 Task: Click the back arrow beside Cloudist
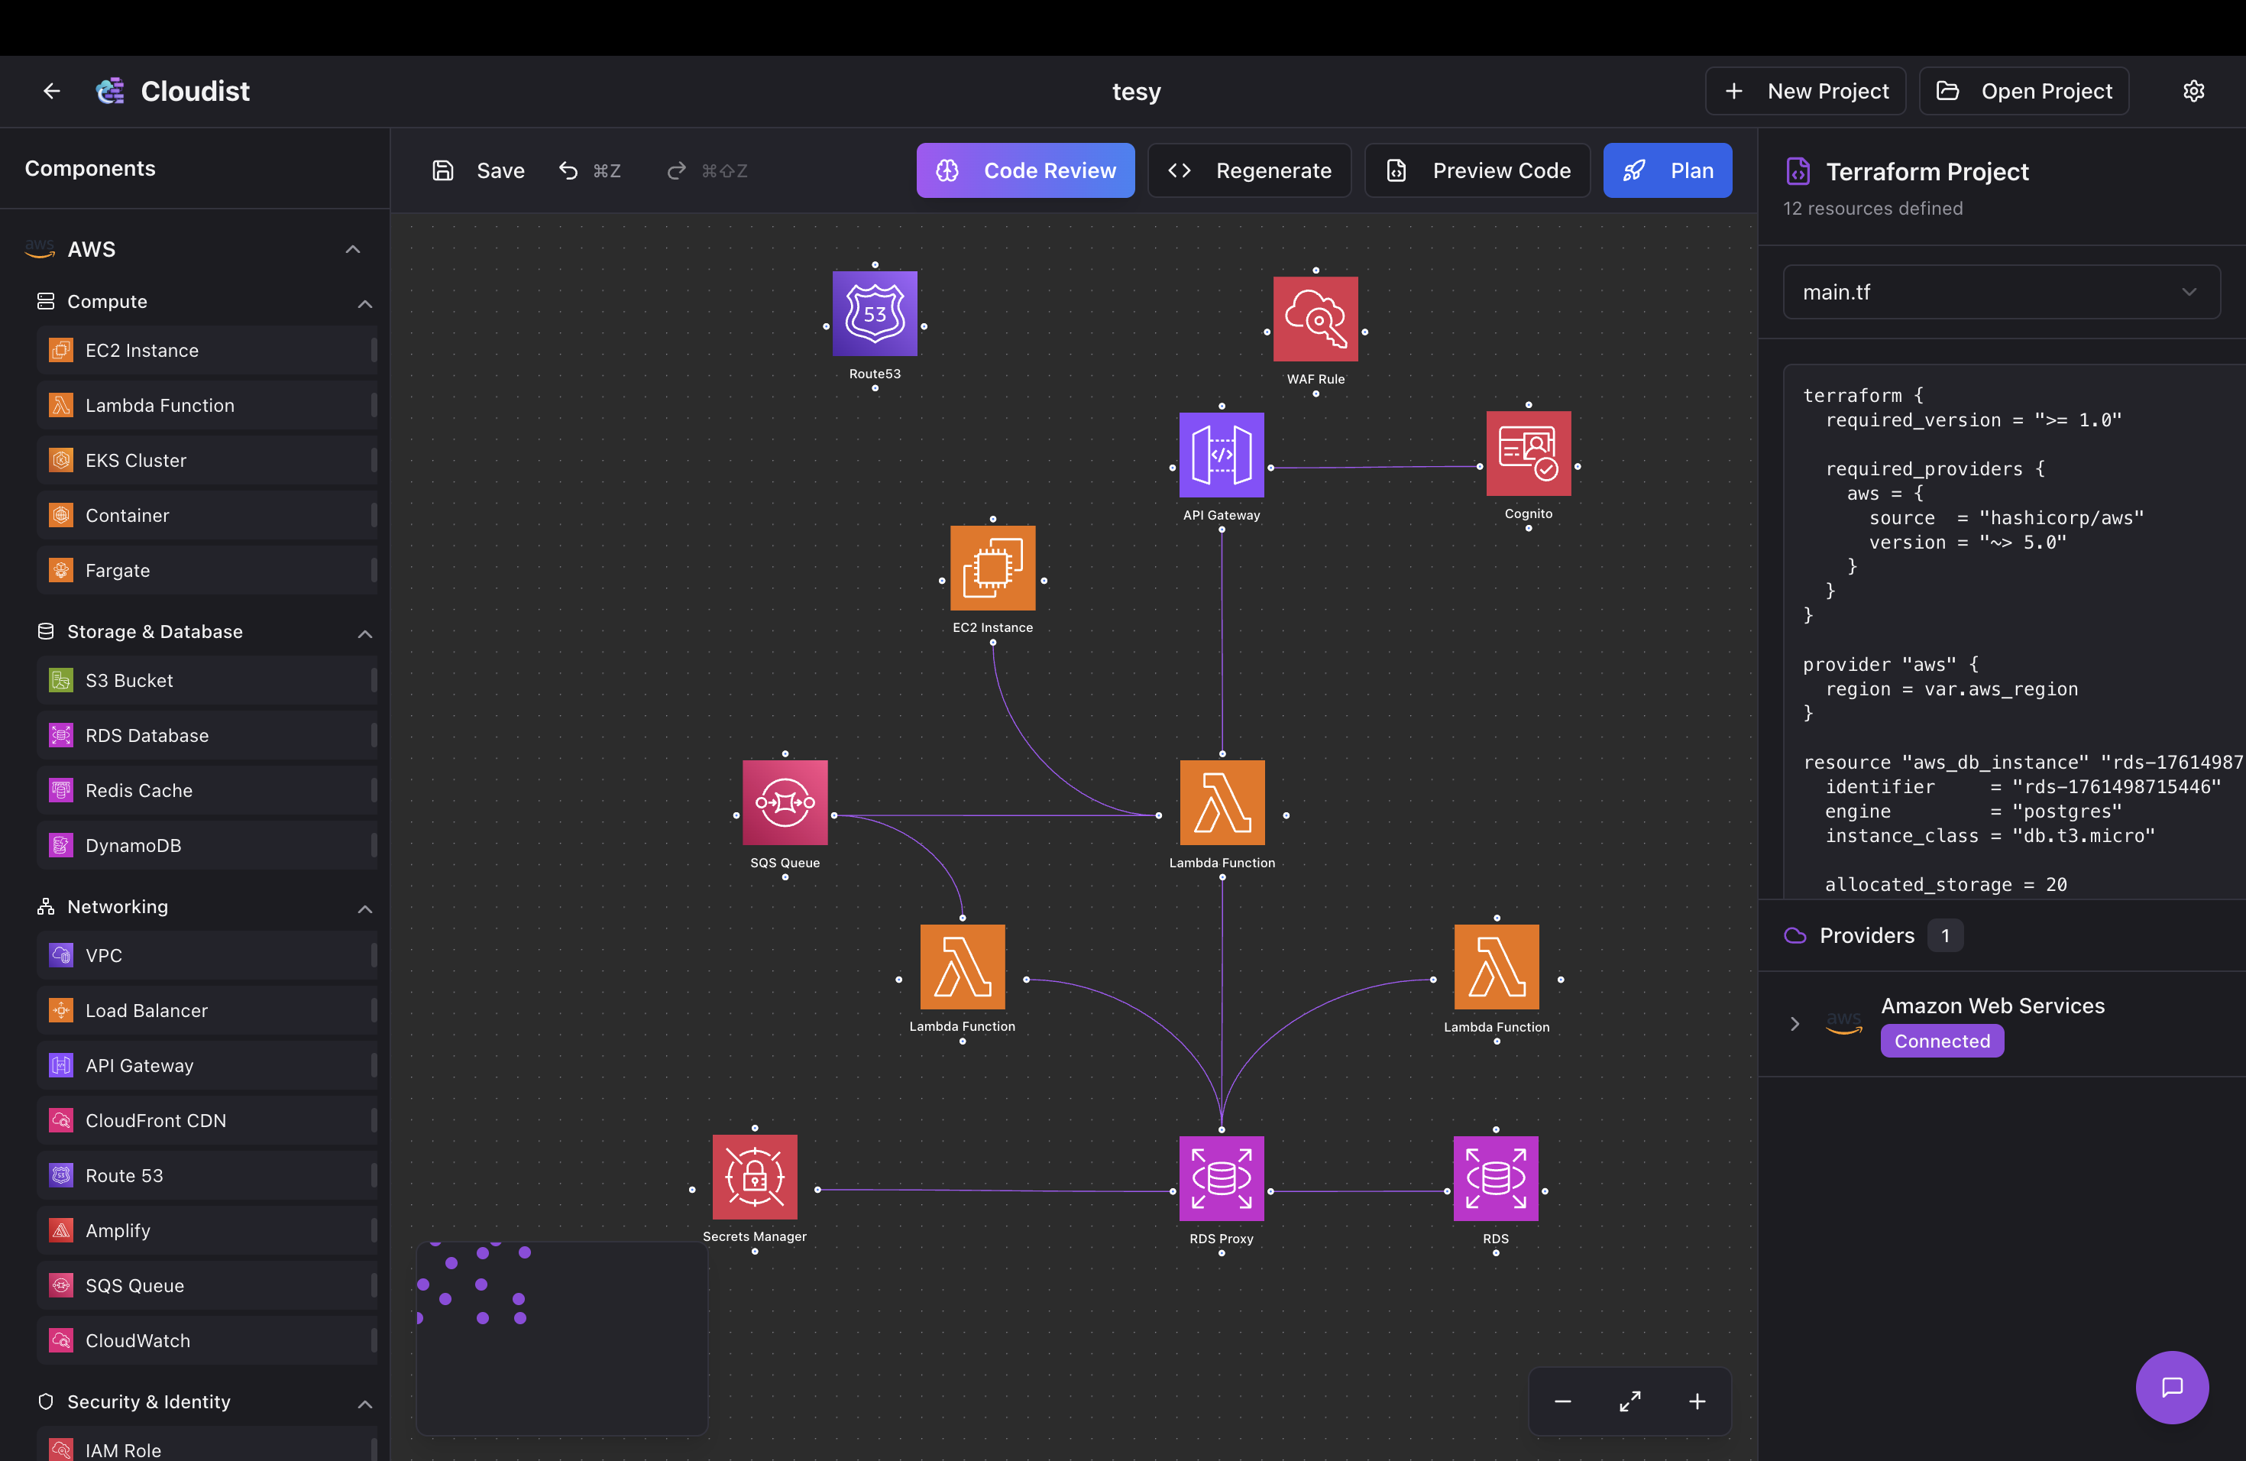[x=52, y=92]
